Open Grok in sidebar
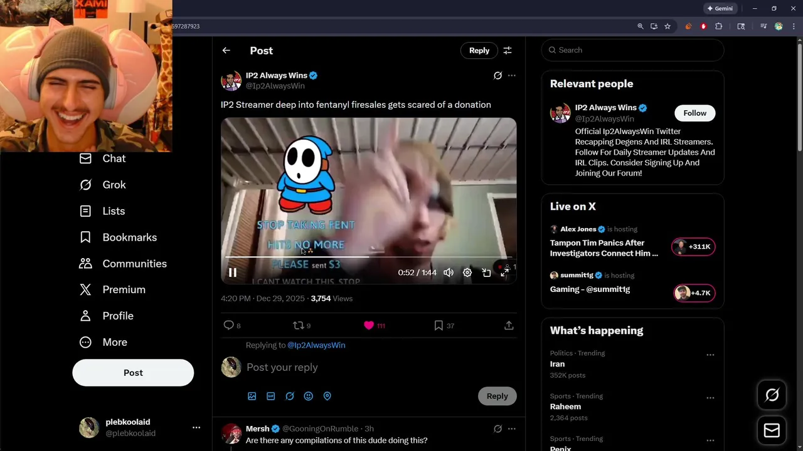This screenshot has width=803, height=451. coord(103,185)
